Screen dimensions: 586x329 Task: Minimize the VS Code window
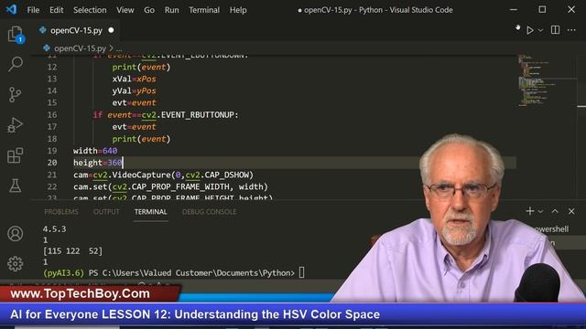[x=514, y=10]
